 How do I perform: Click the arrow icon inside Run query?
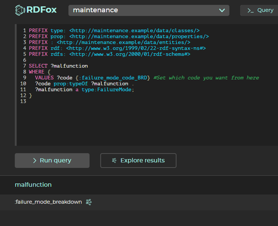coord(35,160)
